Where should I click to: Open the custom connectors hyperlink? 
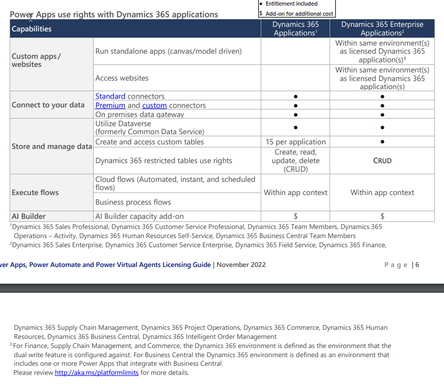click(154, 105)
